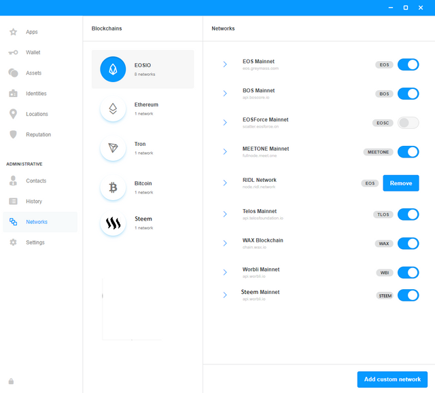Open the History page
This screenshot has width=435, height=393.
coord(40,202)
